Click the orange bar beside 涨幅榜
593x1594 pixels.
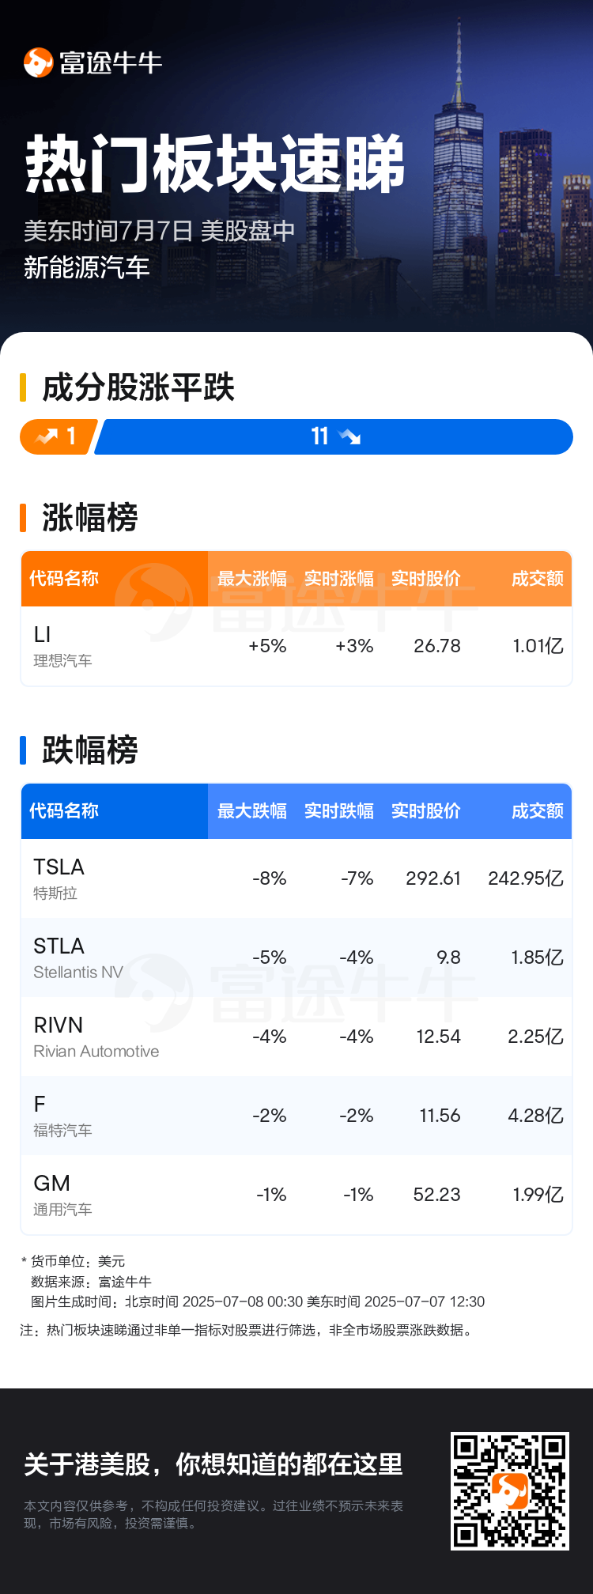coord(23,518)
